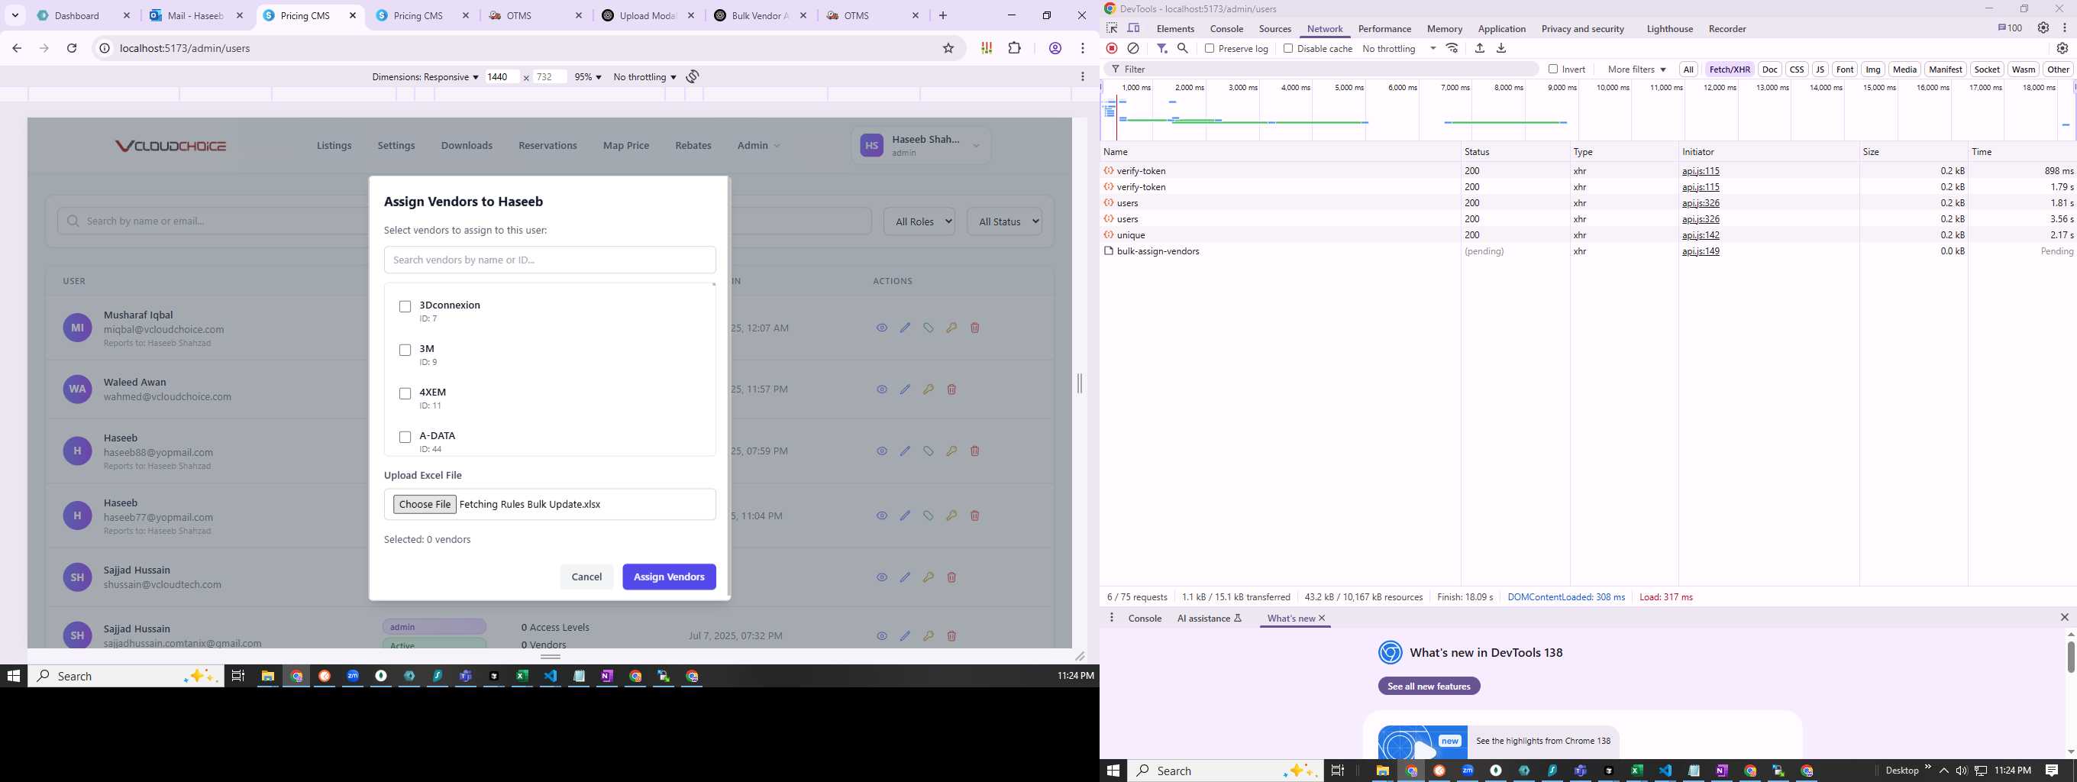Screen dimensions: 2077x782
Task: Open Windows notification center icon
Action: pyautogui.click(x=2053, y=771)
